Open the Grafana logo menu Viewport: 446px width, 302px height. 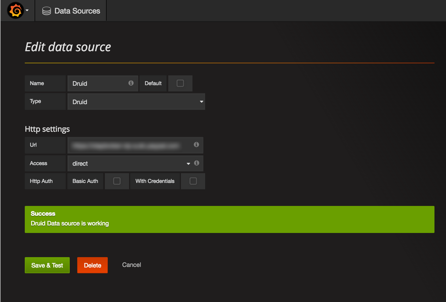[x=16, y=11]
